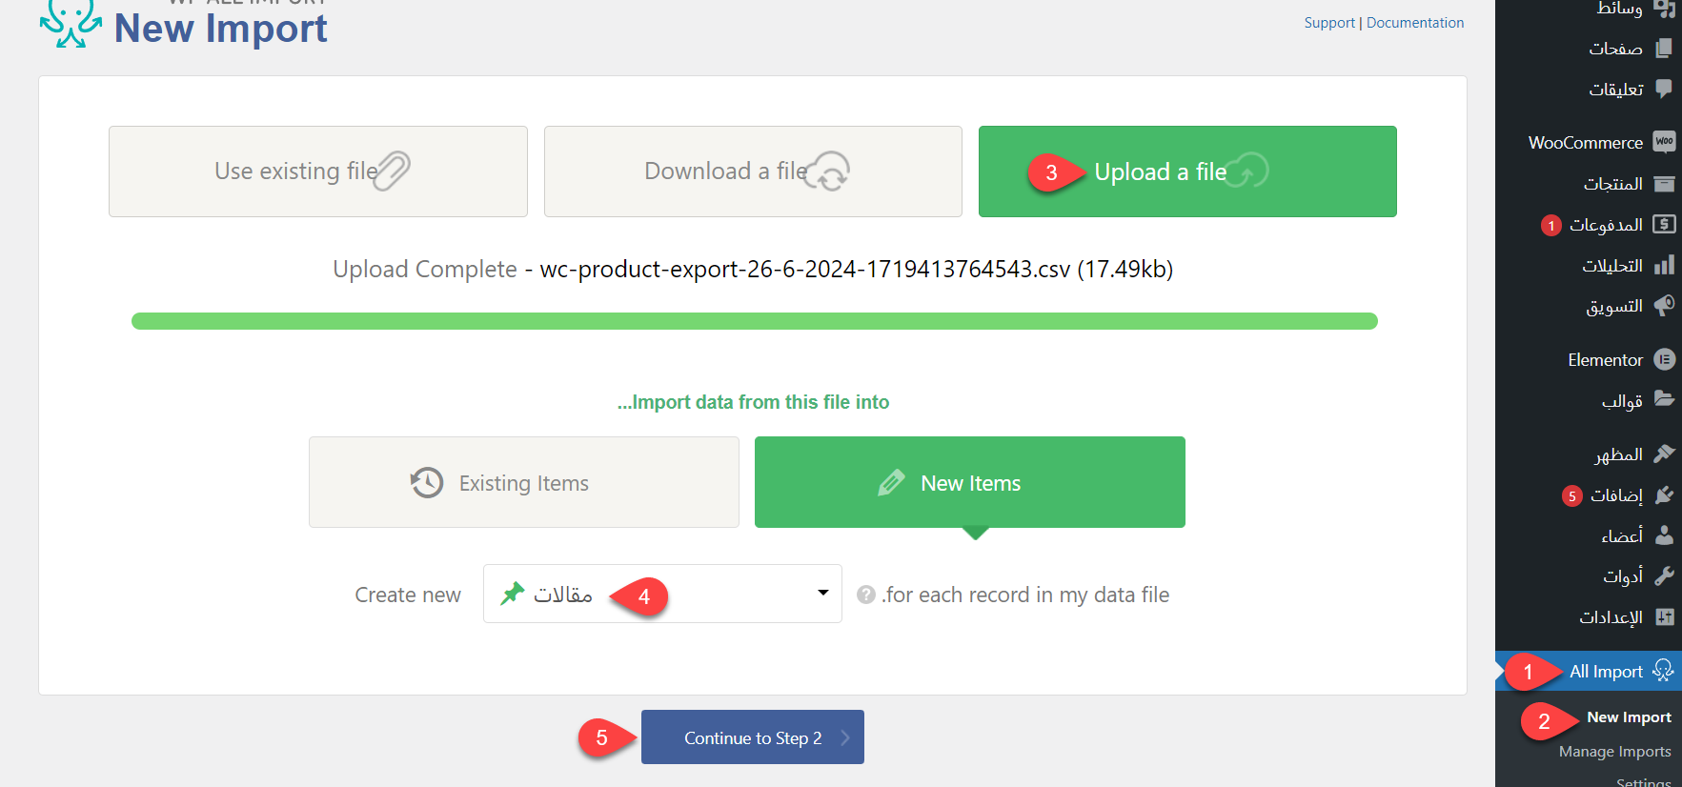Image resolution: width=1682 pixels, height=787 pixels.
Task: Click the help question mark icon
Action: pyautogui.click(x=865, y=595)
